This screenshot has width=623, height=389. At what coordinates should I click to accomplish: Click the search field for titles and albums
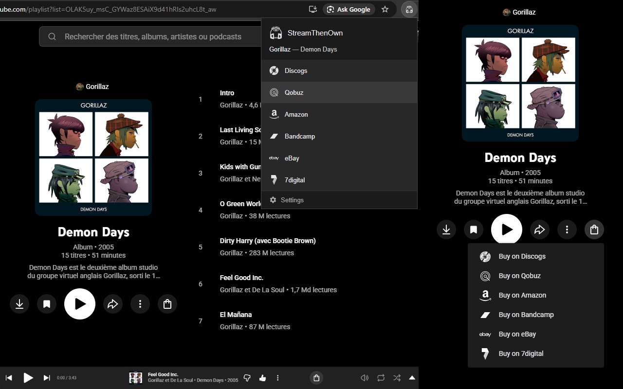click(151, 36)
